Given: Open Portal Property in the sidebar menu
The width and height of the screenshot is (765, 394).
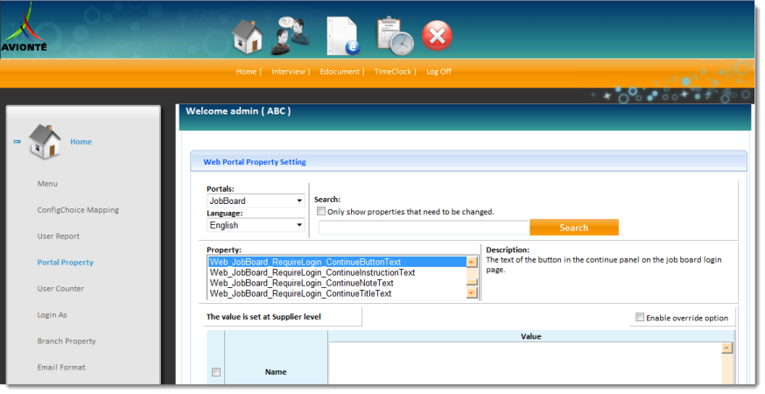Looking at the screenshot, I should point(65,263).
